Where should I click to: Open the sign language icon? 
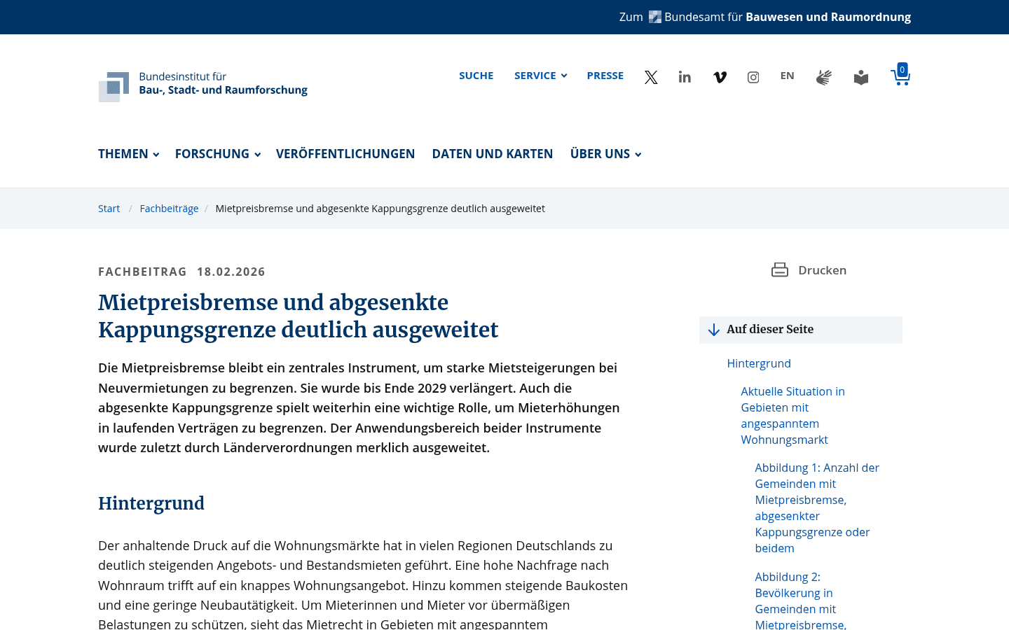point(824,77)
